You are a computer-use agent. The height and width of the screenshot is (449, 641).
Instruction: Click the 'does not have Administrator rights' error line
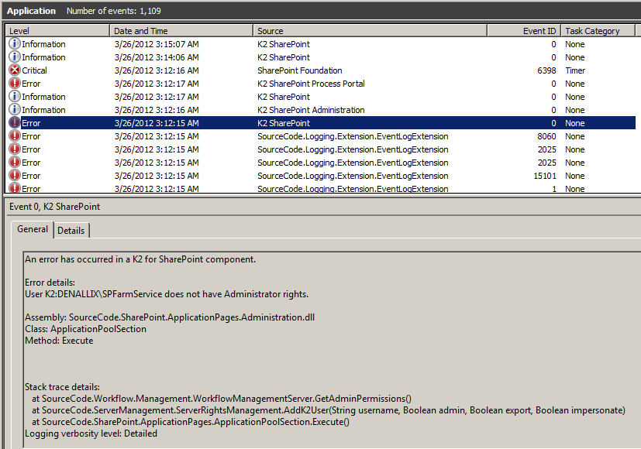[167, 294]
